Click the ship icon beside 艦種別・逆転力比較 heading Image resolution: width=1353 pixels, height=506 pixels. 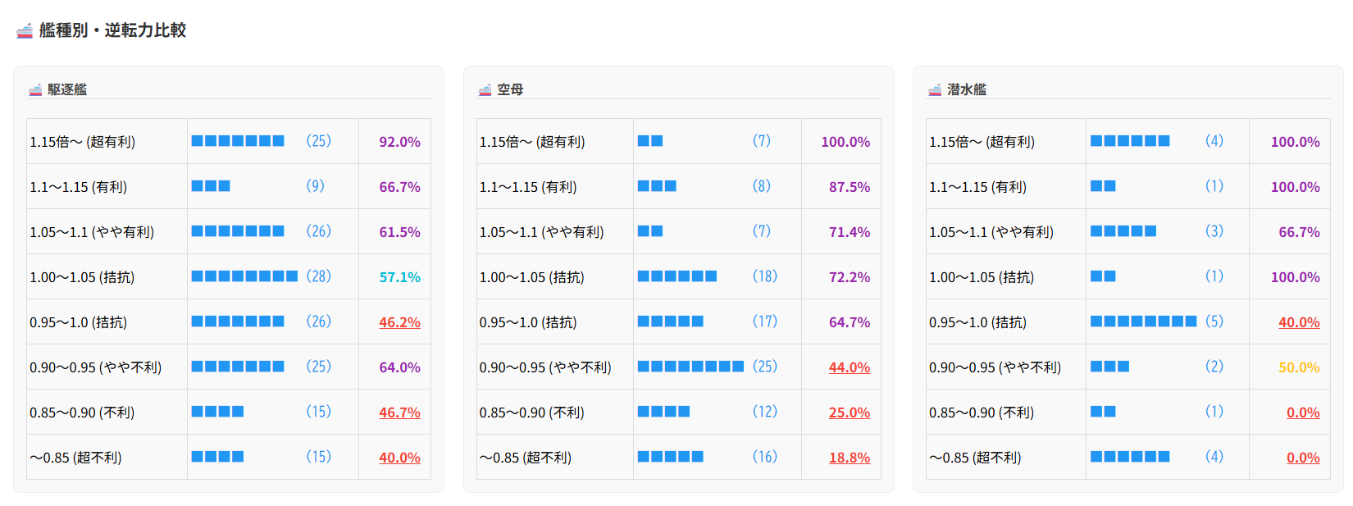[25, 31]
